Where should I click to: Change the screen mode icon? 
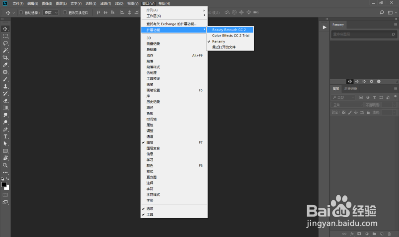click(x=5, y=202)
